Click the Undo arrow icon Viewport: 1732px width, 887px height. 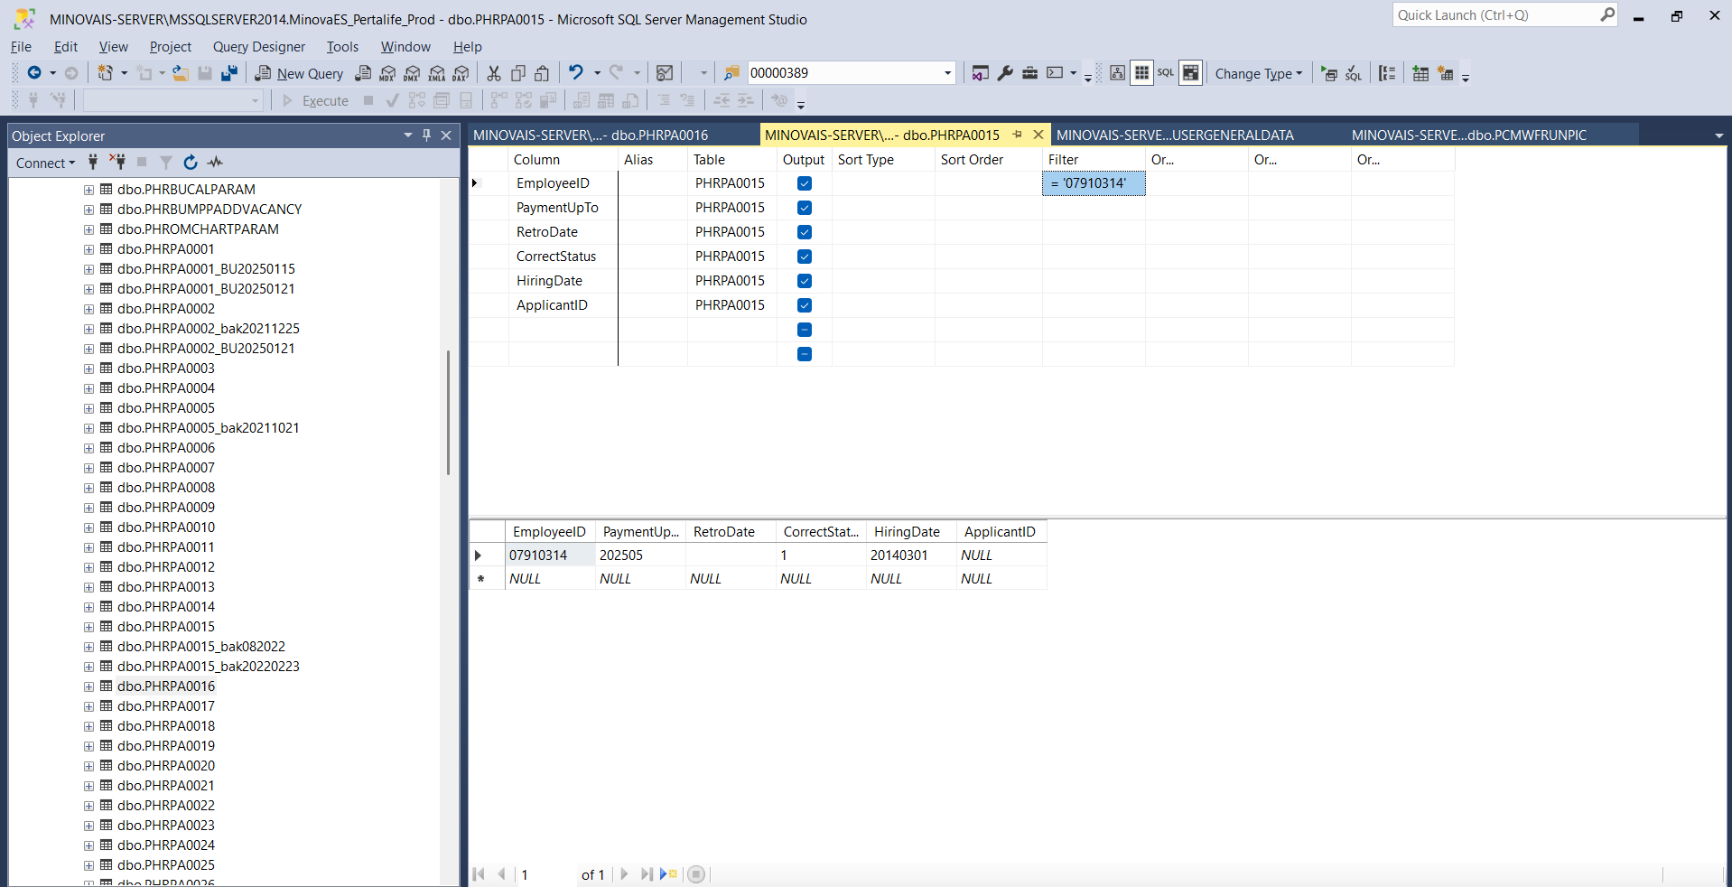pyautogui.click(x=575, y=72)
